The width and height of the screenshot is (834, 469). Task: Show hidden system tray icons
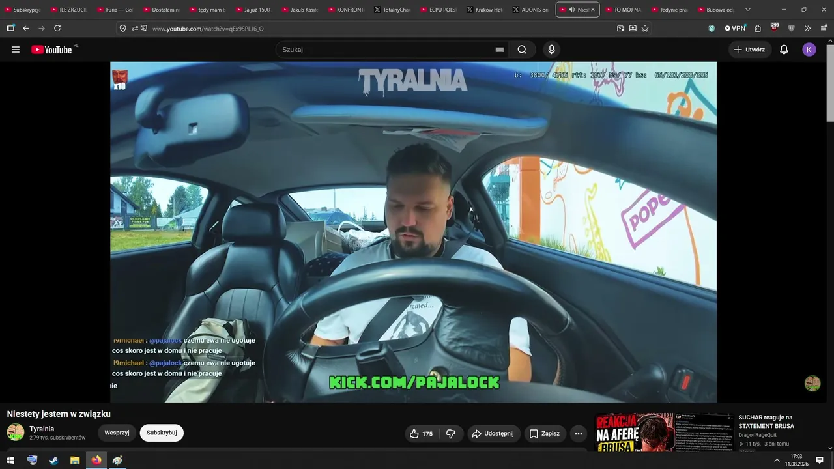pos(777,461)
